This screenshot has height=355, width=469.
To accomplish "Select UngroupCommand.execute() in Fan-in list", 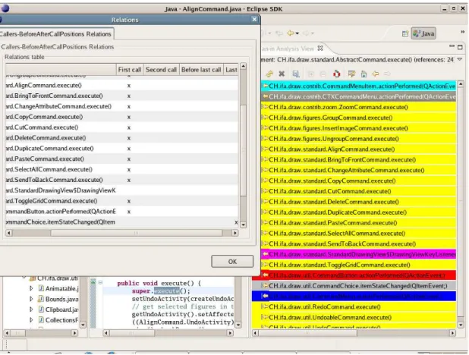I will (x=358, y=139).
